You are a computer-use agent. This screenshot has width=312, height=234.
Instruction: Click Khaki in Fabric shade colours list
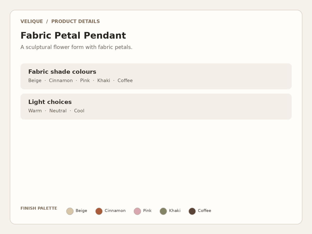(x=104, y=81)
